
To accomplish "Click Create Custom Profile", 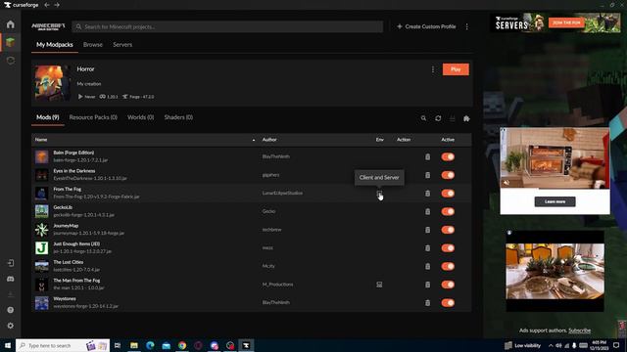I will pyautogui.click(x=426, y=26).
